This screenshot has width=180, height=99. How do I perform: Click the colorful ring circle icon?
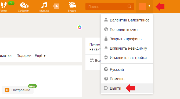click(80, 27)
